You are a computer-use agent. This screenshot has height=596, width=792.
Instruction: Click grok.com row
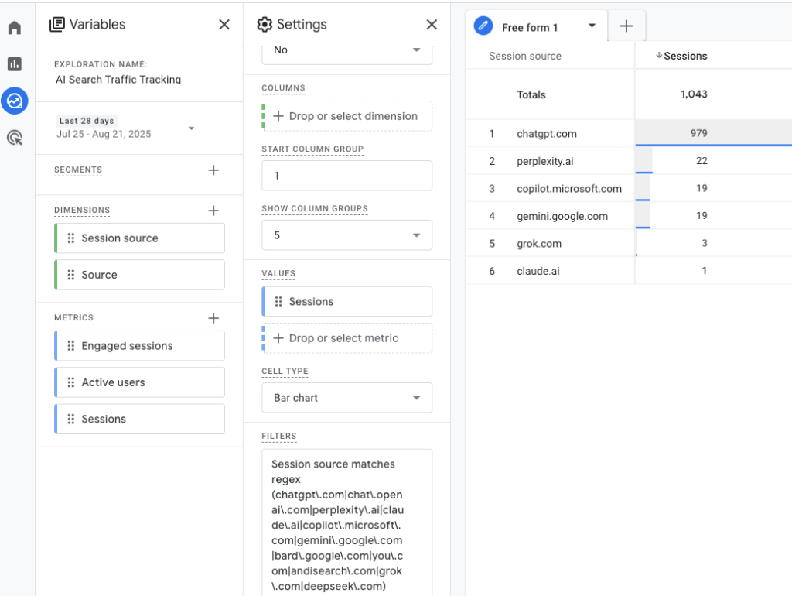pos(629,243)
